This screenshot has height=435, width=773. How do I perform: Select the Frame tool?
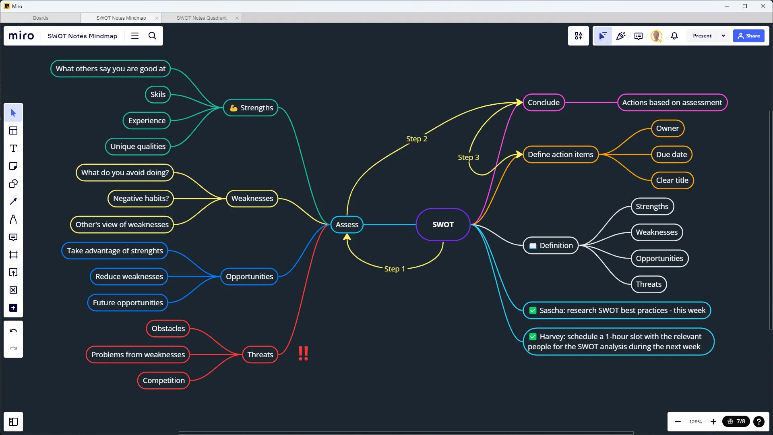click(13, 255)
